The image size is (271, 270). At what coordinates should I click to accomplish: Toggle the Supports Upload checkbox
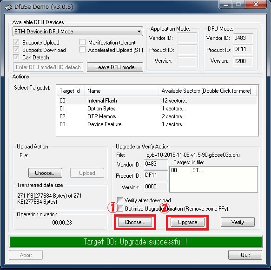coord(16,42)
